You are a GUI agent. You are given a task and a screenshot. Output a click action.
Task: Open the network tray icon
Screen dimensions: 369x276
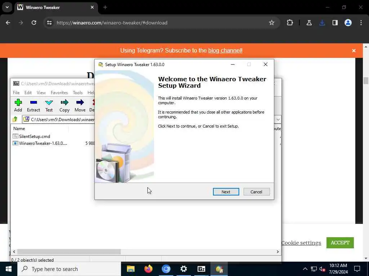pos(314,269)
